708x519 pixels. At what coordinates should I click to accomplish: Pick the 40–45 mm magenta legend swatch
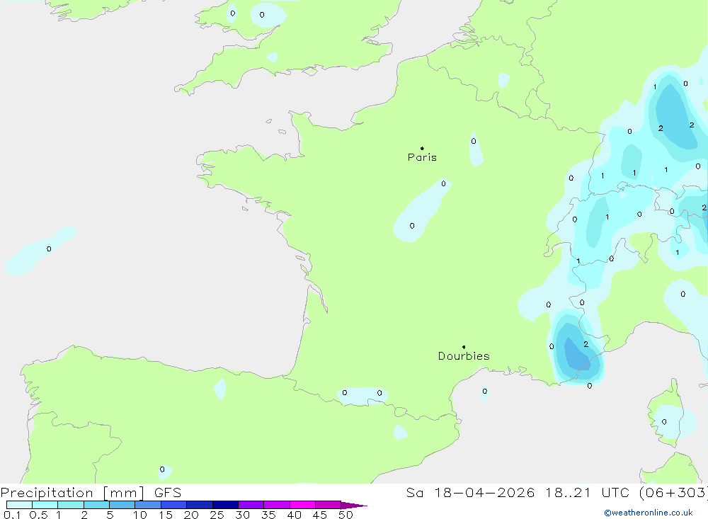tap(302, 505)
